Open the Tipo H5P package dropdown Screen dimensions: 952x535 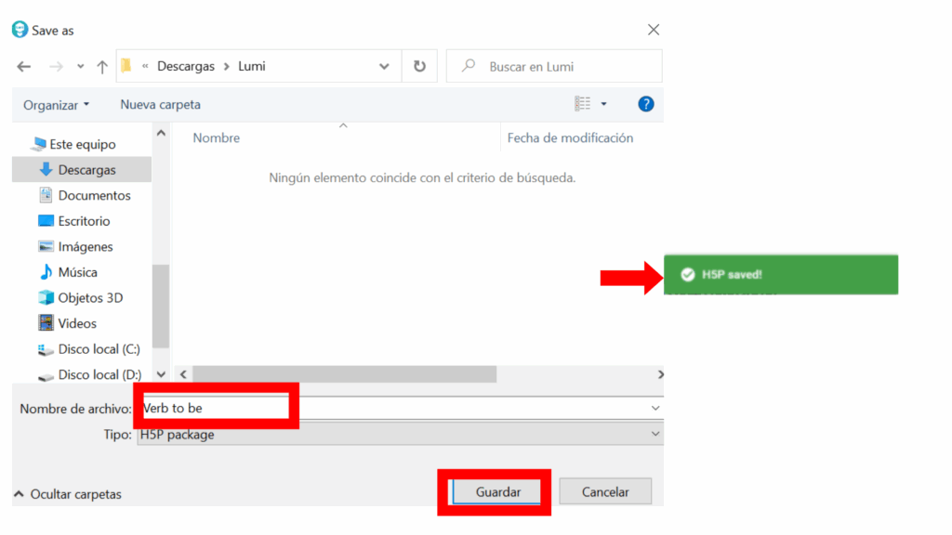(400, 435)
